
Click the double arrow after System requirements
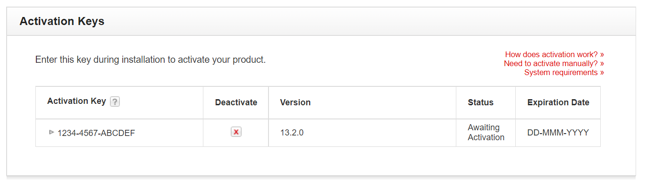pos(602,72)
